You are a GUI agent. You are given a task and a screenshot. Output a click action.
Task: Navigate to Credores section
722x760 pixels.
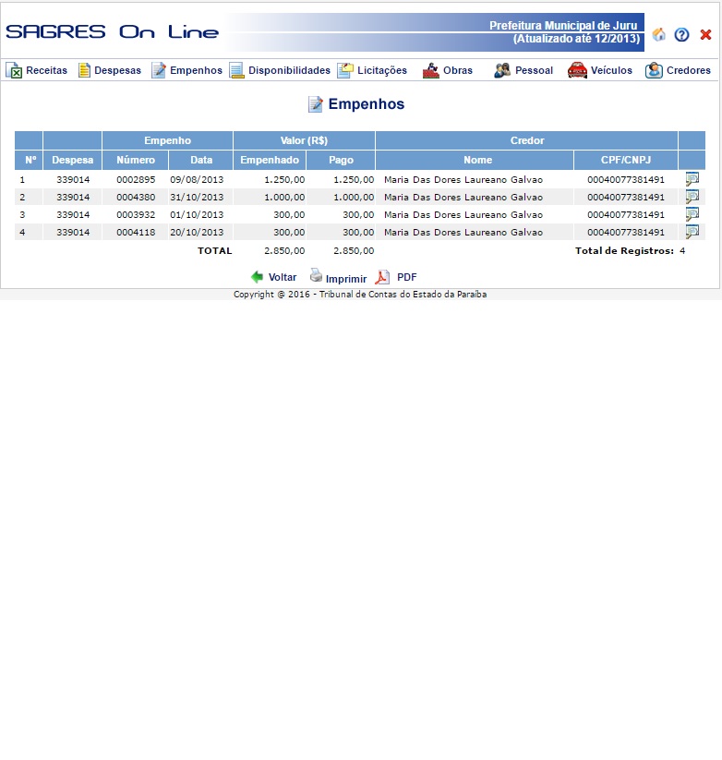679,70
